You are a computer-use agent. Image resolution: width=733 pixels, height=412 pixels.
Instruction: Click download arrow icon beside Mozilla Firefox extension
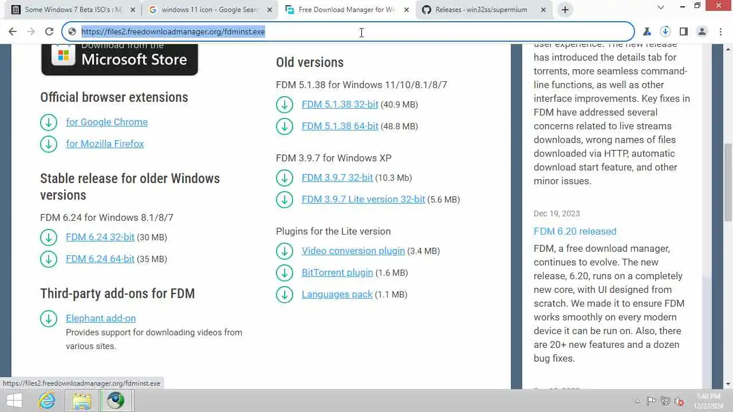point(49,144)
